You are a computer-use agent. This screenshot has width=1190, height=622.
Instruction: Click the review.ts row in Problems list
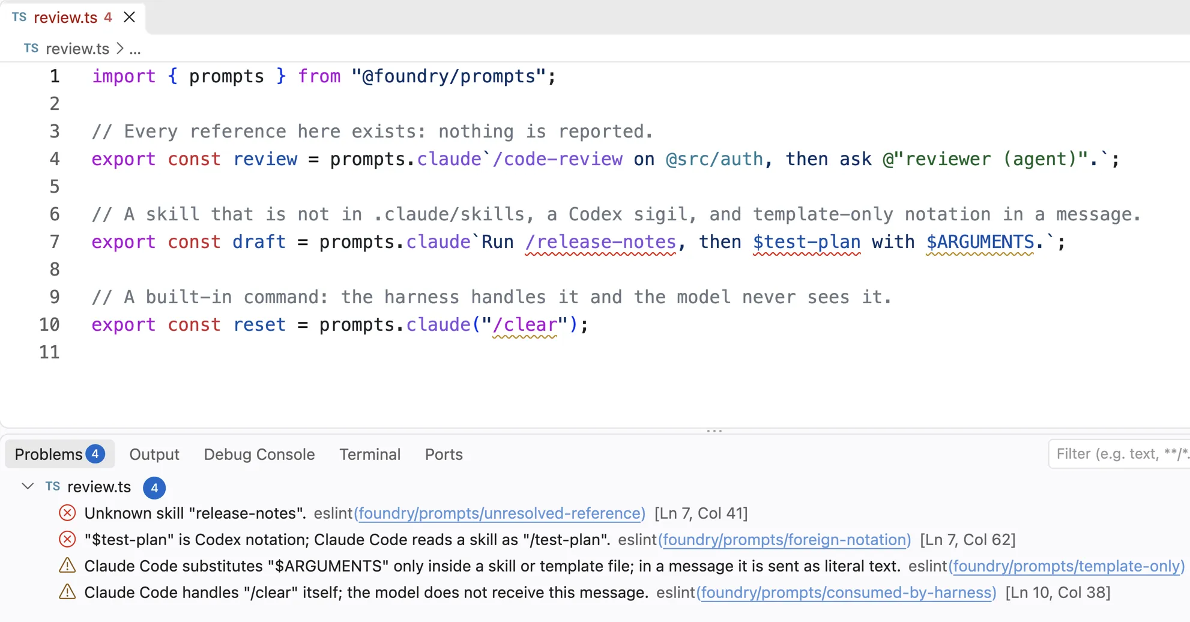point(595,487)
